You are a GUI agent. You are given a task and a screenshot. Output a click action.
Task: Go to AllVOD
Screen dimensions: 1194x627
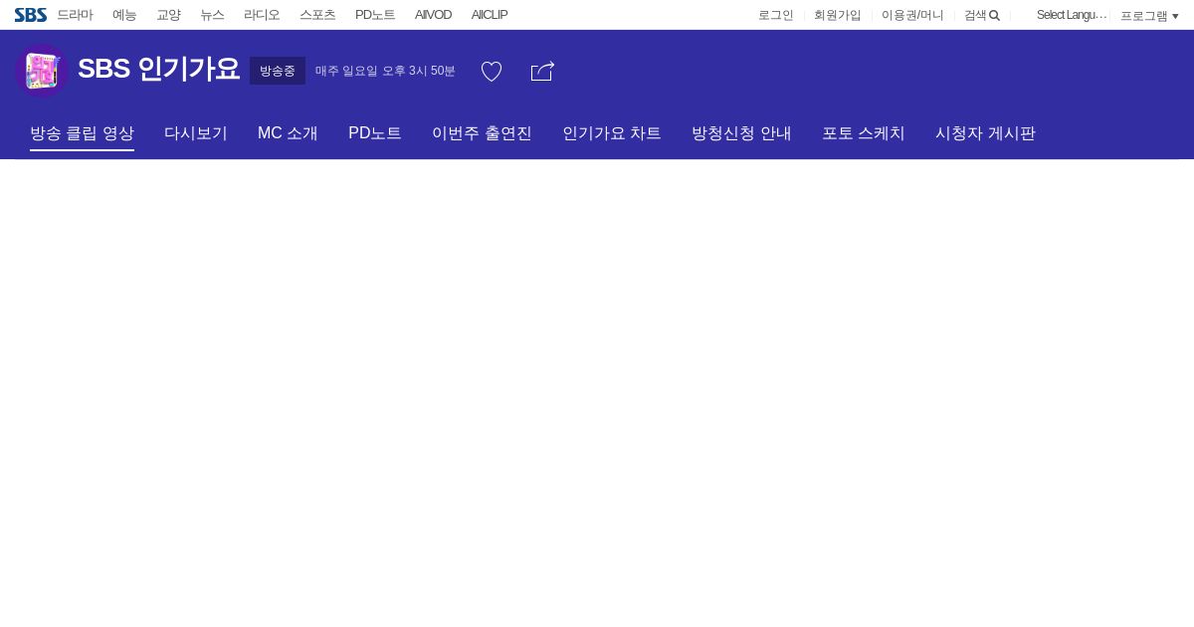(433, 15)
